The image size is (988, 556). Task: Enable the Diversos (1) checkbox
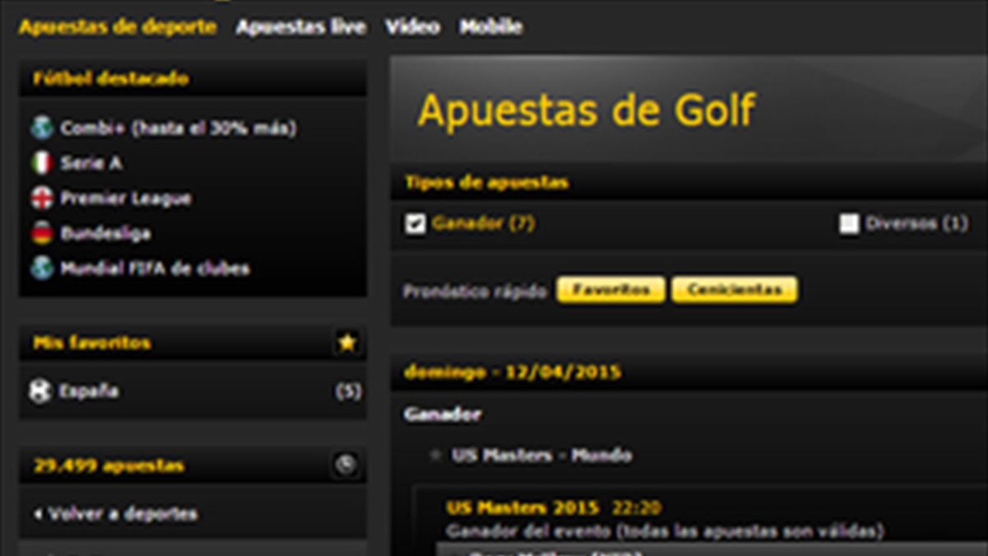pos(849,222)
